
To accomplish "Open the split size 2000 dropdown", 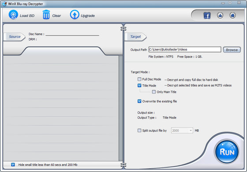I will pos(182,130).
